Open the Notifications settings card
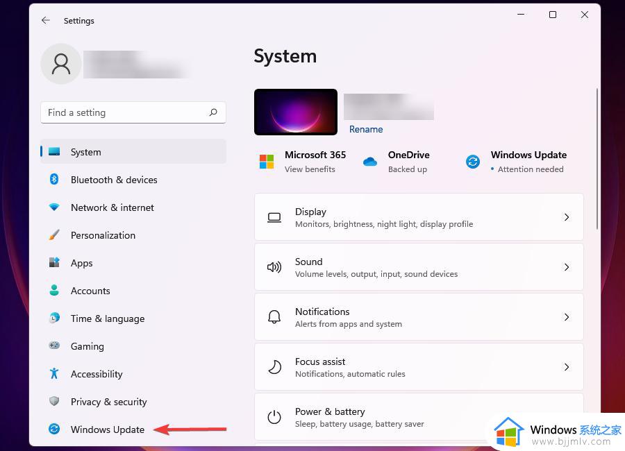 click(x=419, y=317)
